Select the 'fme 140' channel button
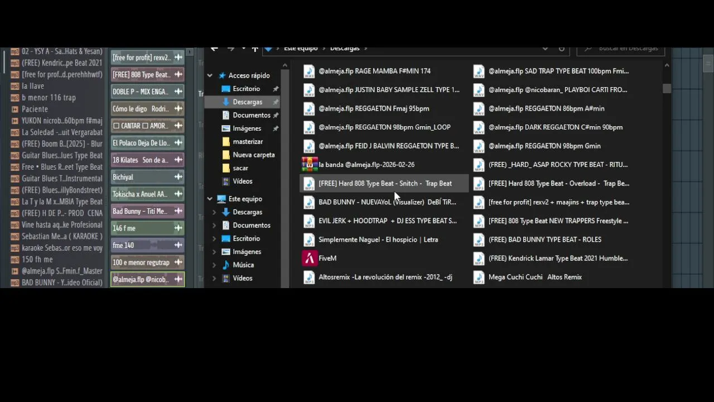 pyautogui.click(x=147, y=245)
